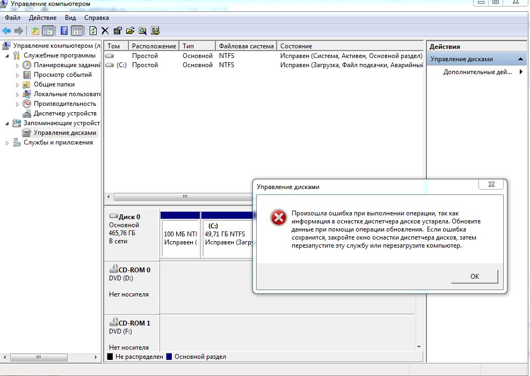Select Диспетчер устройств in the tree
Screen dimensions: 530x376
pos(64,113)
